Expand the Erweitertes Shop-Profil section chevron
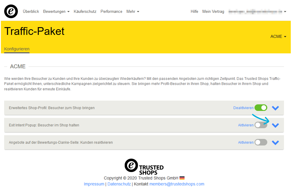Screen dimensions: 292x192 pyautogui.click(x=275, y=108)
